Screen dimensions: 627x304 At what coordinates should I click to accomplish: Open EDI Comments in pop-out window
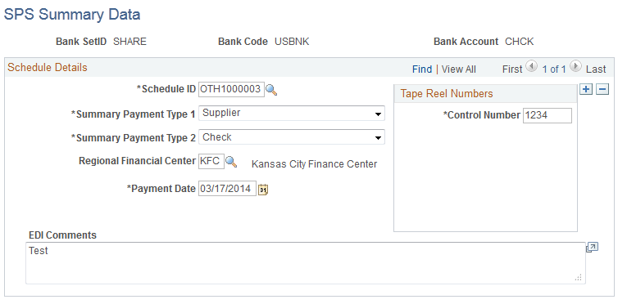(x=592, y=248)
